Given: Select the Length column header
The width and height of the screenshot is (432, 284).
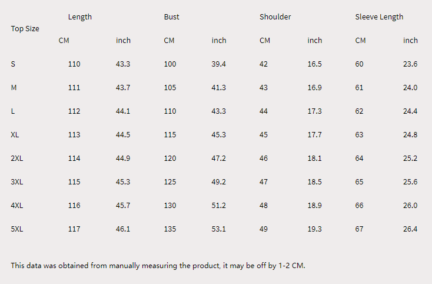Looking at the screenshot, I should click(80, 17).
